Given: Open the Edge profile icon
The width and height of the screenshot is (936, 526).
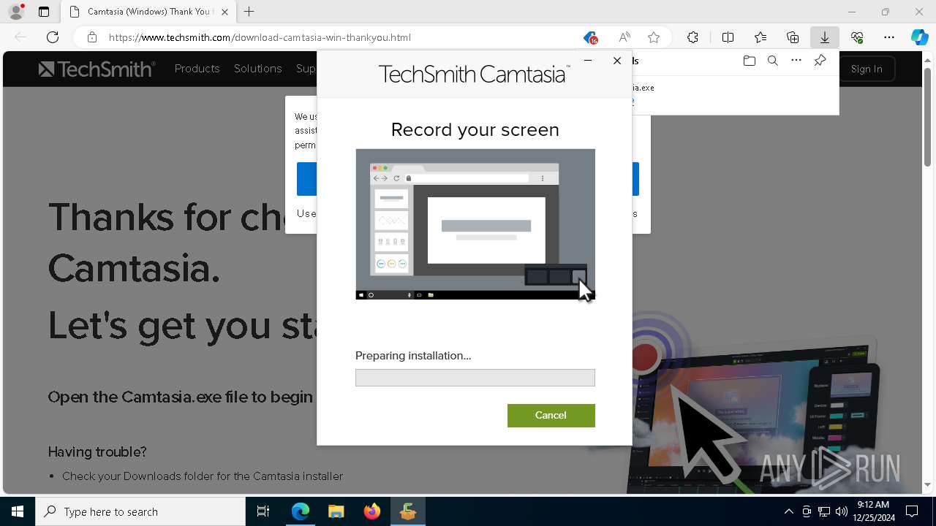Looking at the screenshot, I should pos(16,12).
